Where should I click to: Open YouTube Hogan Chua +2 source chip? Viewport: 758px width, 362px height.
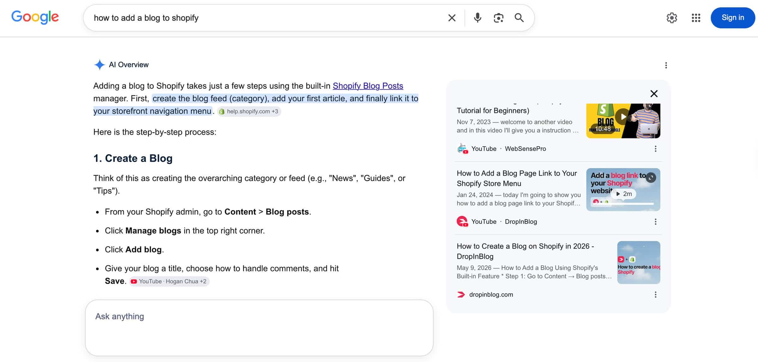coord(169,281)
